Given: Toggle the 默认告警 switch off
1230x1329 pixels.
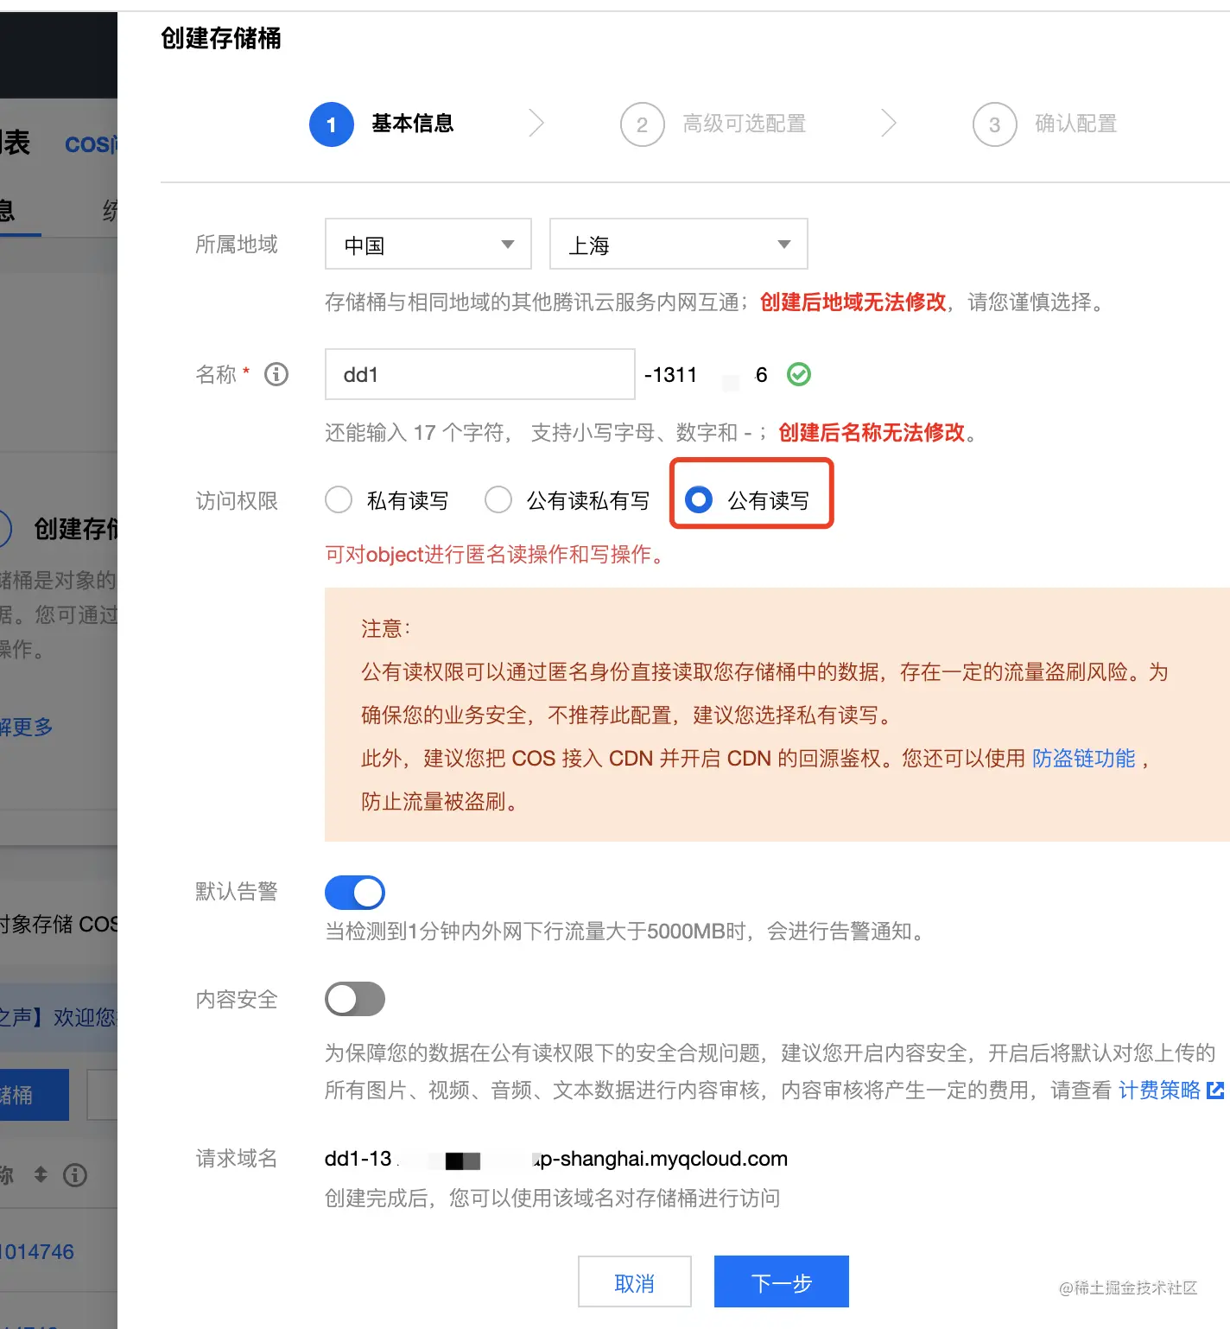Looking at the screenshot, I should click(355, 893).
